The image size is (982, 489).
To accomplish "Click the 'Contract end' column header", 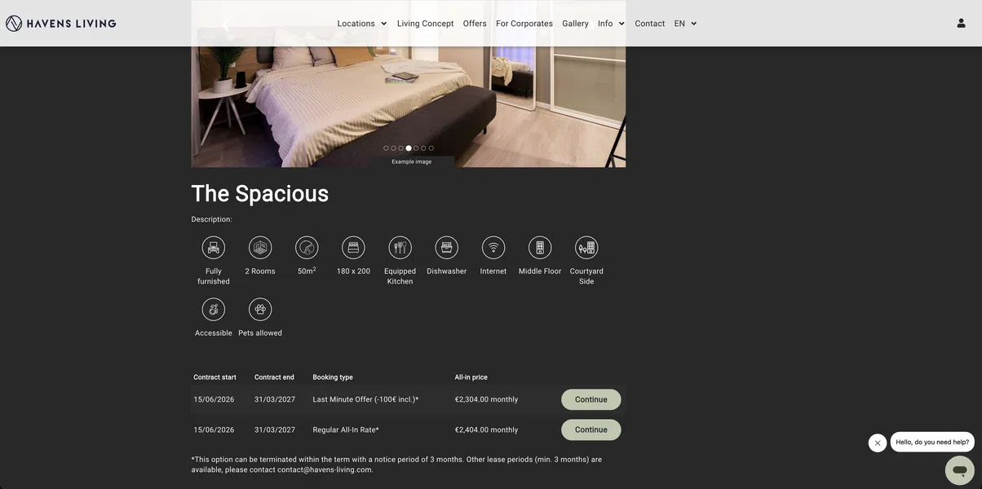I will [x=274, y=377].
